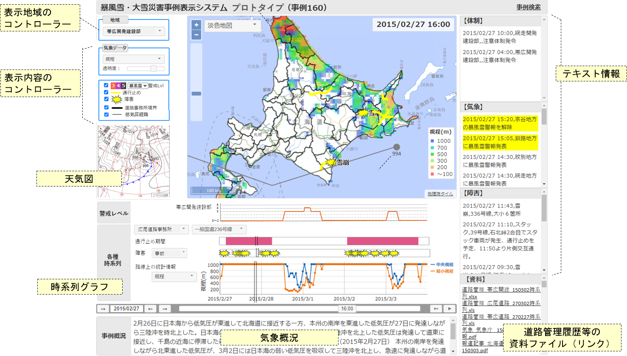
Task: Click the 16:00 time slider handle
Action: pyautogui.click(x=347, y=309)
